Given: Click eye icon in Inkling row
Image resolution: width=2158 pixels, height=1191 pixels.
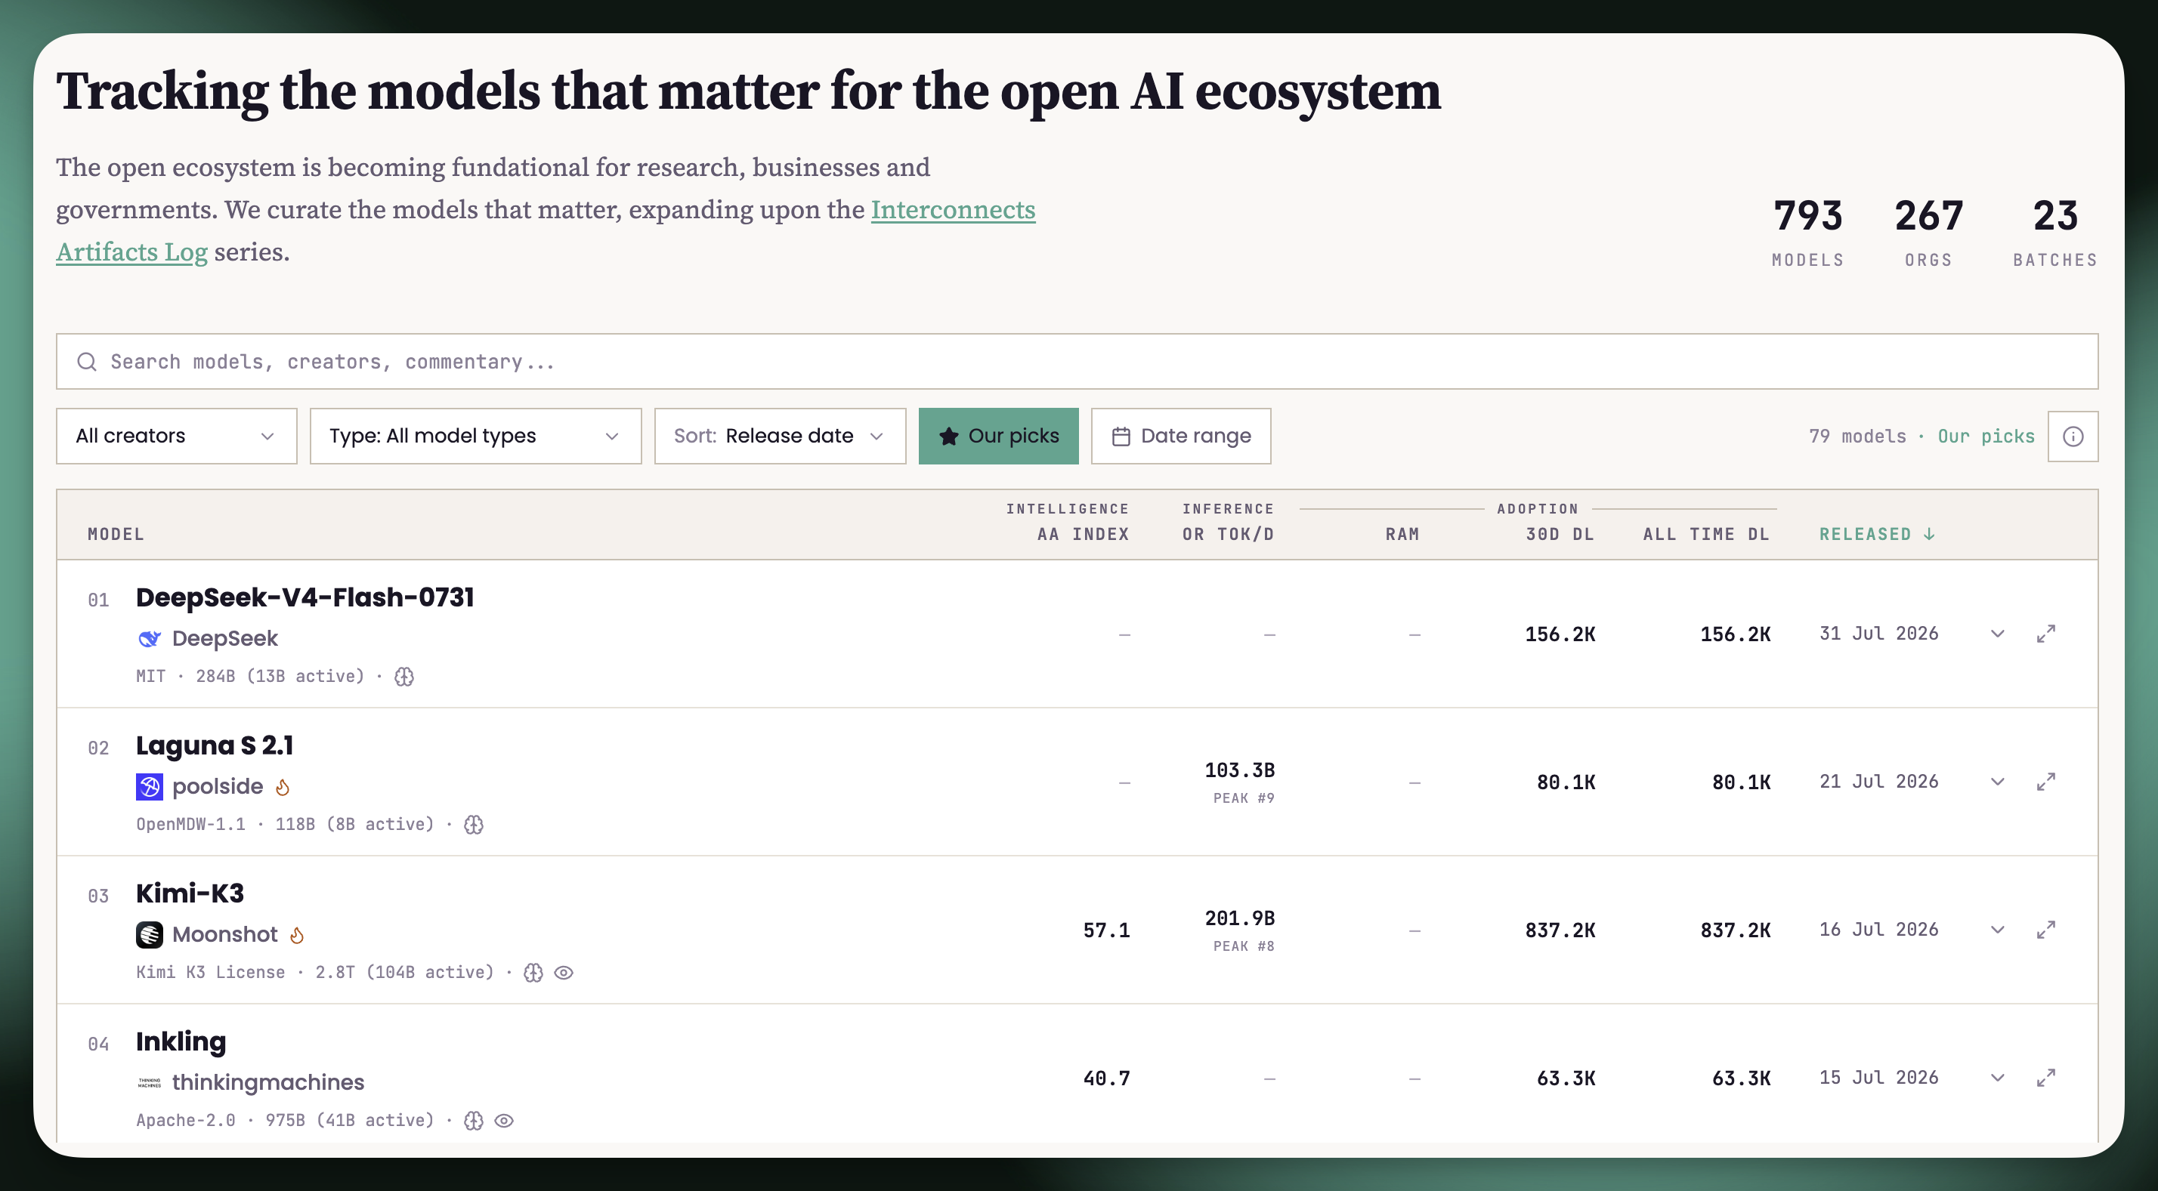Looking at the screenshot, I should pyautogui.click(x=504, y=1121).
